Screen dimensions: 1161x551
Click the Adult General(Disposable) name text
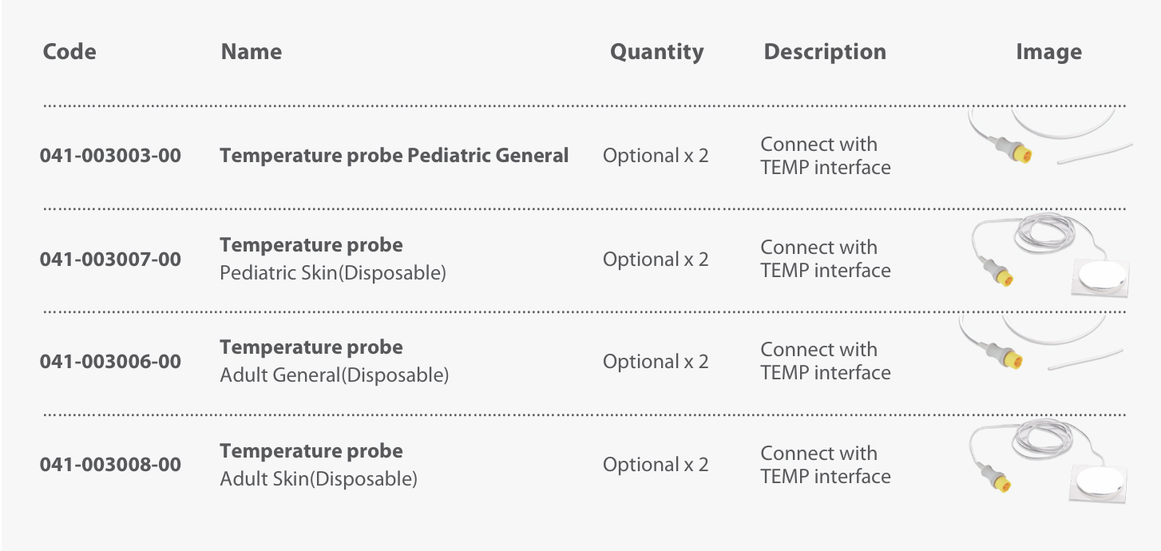[334, 375]
